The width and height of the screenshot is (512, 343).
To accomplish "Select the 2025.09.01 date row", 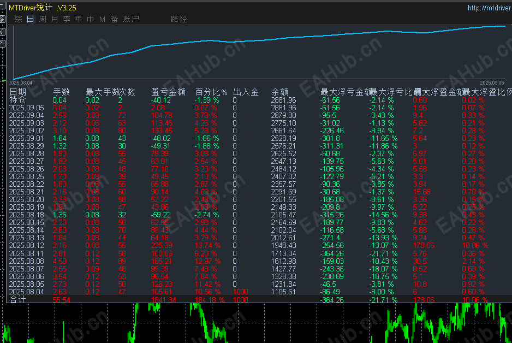I will (x=26, y=139).
